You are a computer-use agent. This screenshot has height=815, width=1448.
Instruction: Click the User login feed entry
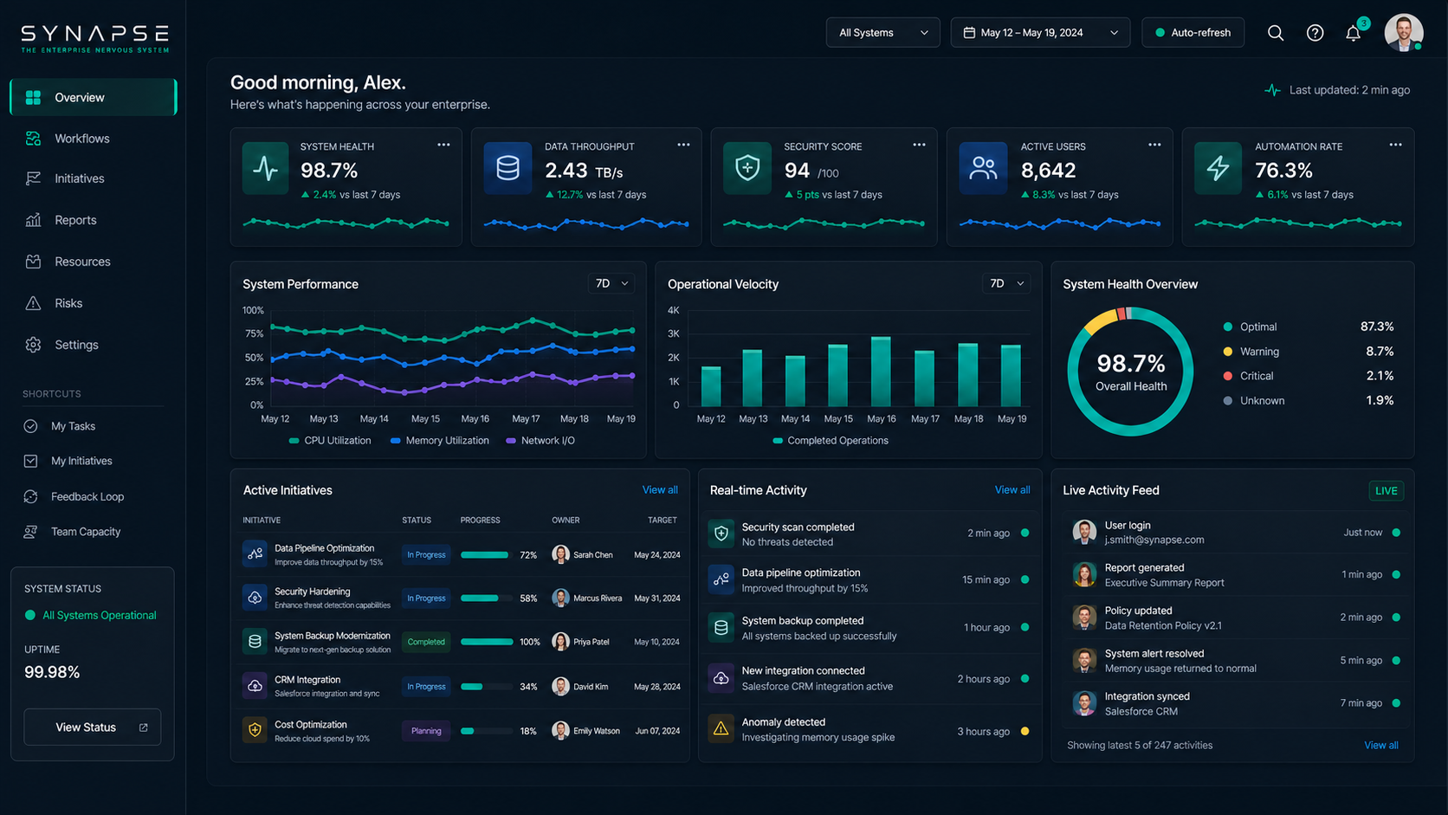tap(1237, 533)
